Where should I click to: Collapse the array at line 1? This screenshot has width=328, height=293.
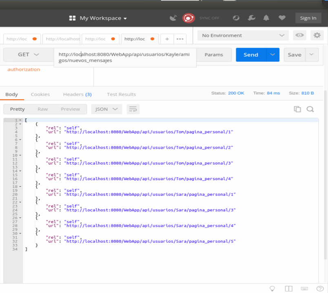[x=20, y=120]
